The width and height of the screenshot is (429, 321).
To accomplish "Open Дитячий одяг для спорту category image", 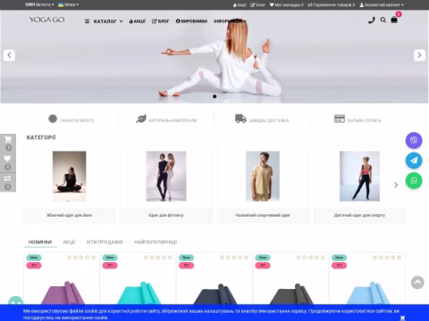I will pyautogui.click(x=359, y=177).
